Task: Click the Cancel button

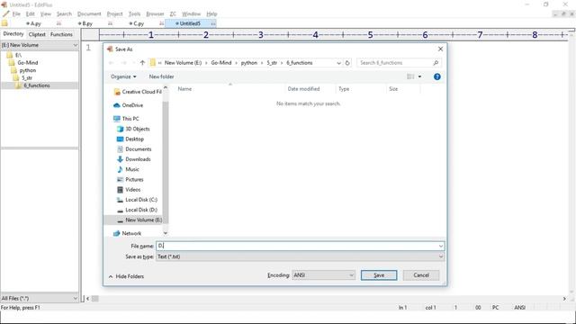Action: click(421, 275)
